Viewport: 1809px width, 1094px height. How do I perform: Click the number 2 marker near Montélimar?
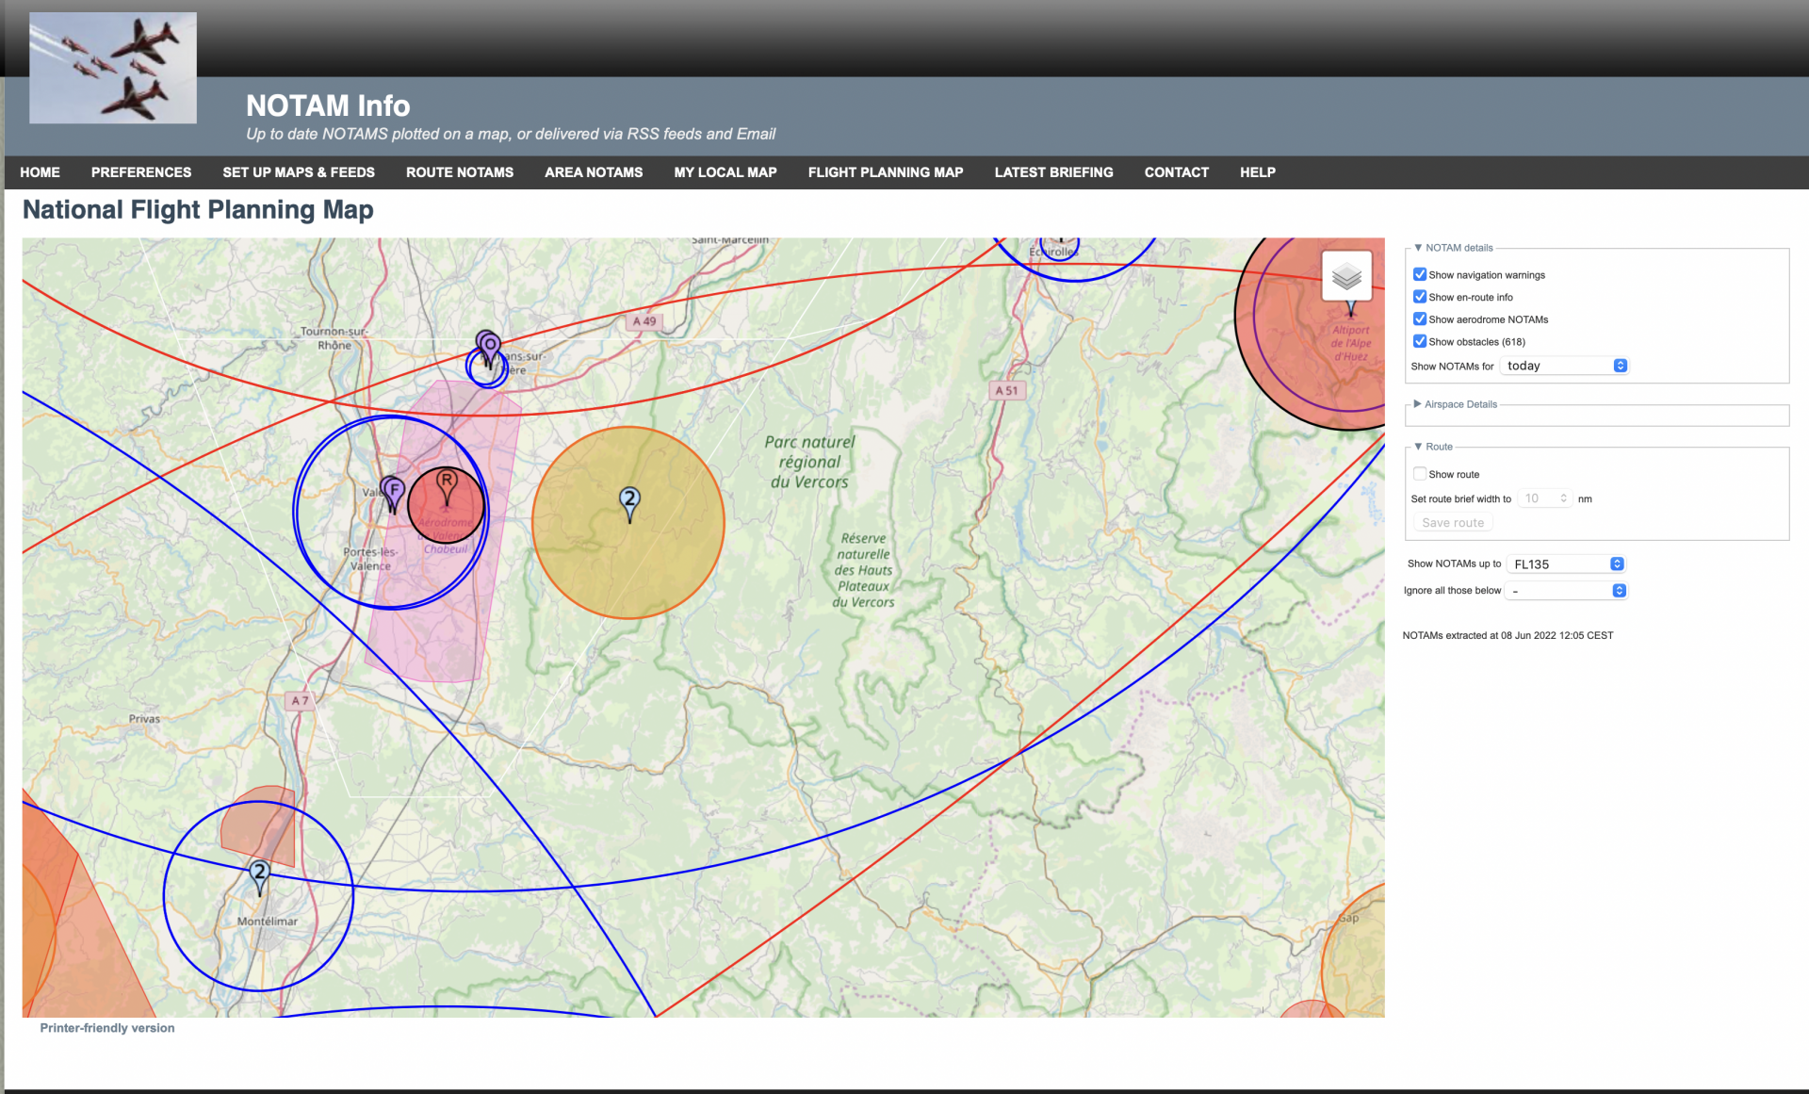[259, 876]
